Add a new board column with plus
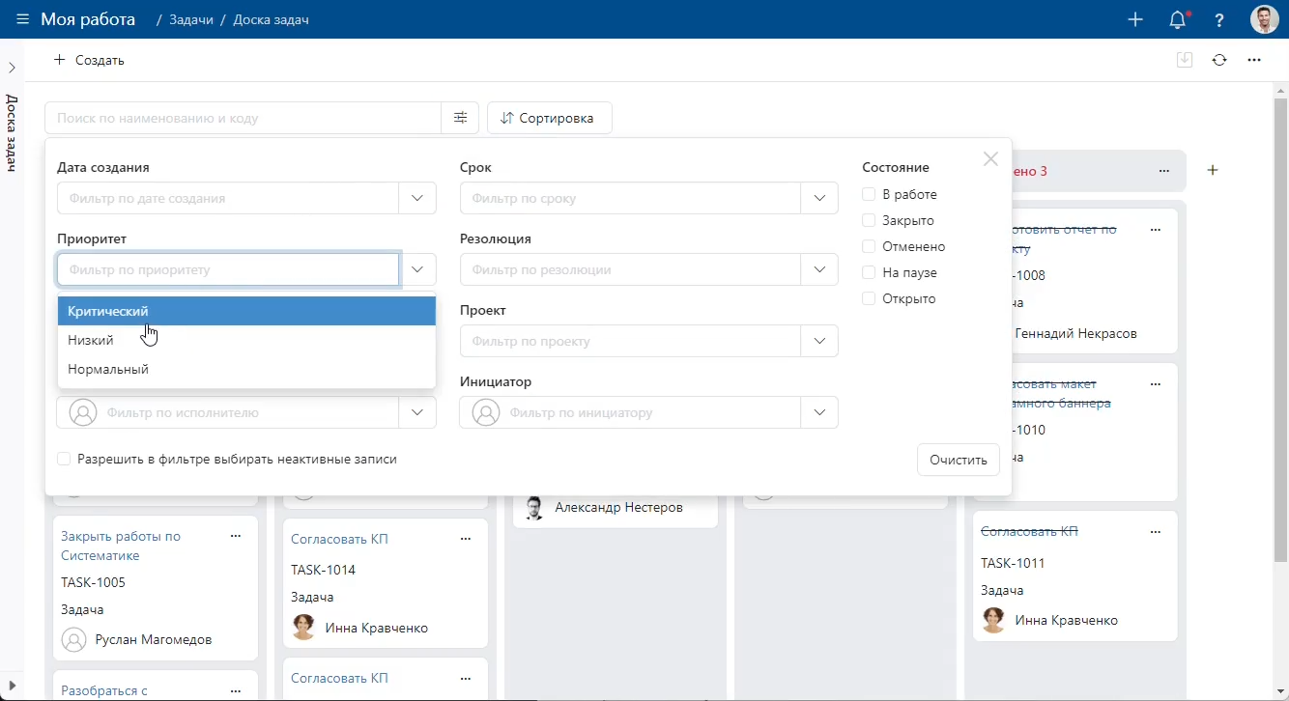1289x701 pixels. coord(1213,171)
